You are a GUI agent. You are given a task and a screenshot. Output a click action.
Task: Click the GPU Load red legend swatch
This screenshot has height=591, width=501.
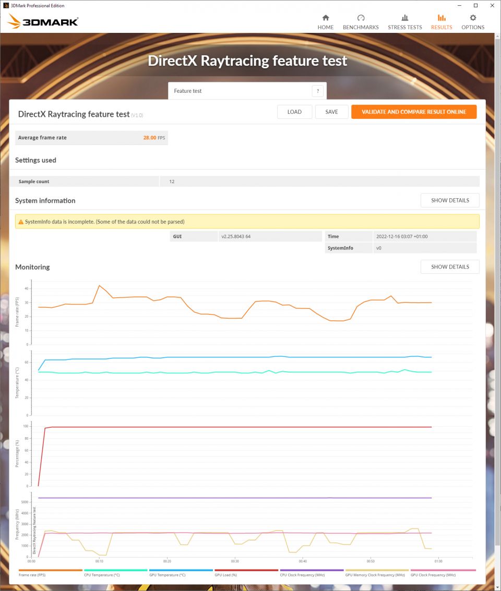(x=246, y=570)
